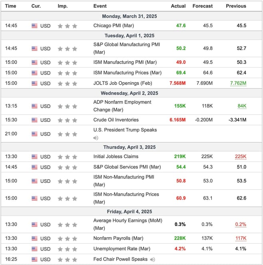Click previous value -3.341M for Crude Oil

point(237,120)
